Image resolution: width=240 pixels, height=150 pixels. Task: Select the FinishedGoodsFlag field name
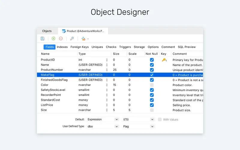click(54, 80)
